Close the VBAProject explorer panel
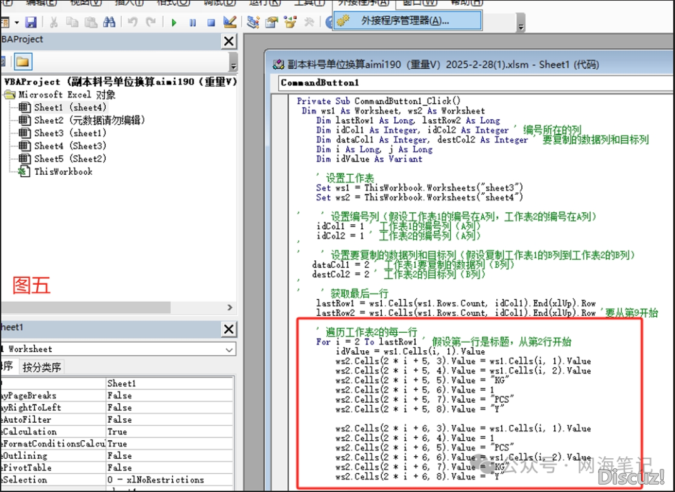675x492 pixels. (229, 41)
